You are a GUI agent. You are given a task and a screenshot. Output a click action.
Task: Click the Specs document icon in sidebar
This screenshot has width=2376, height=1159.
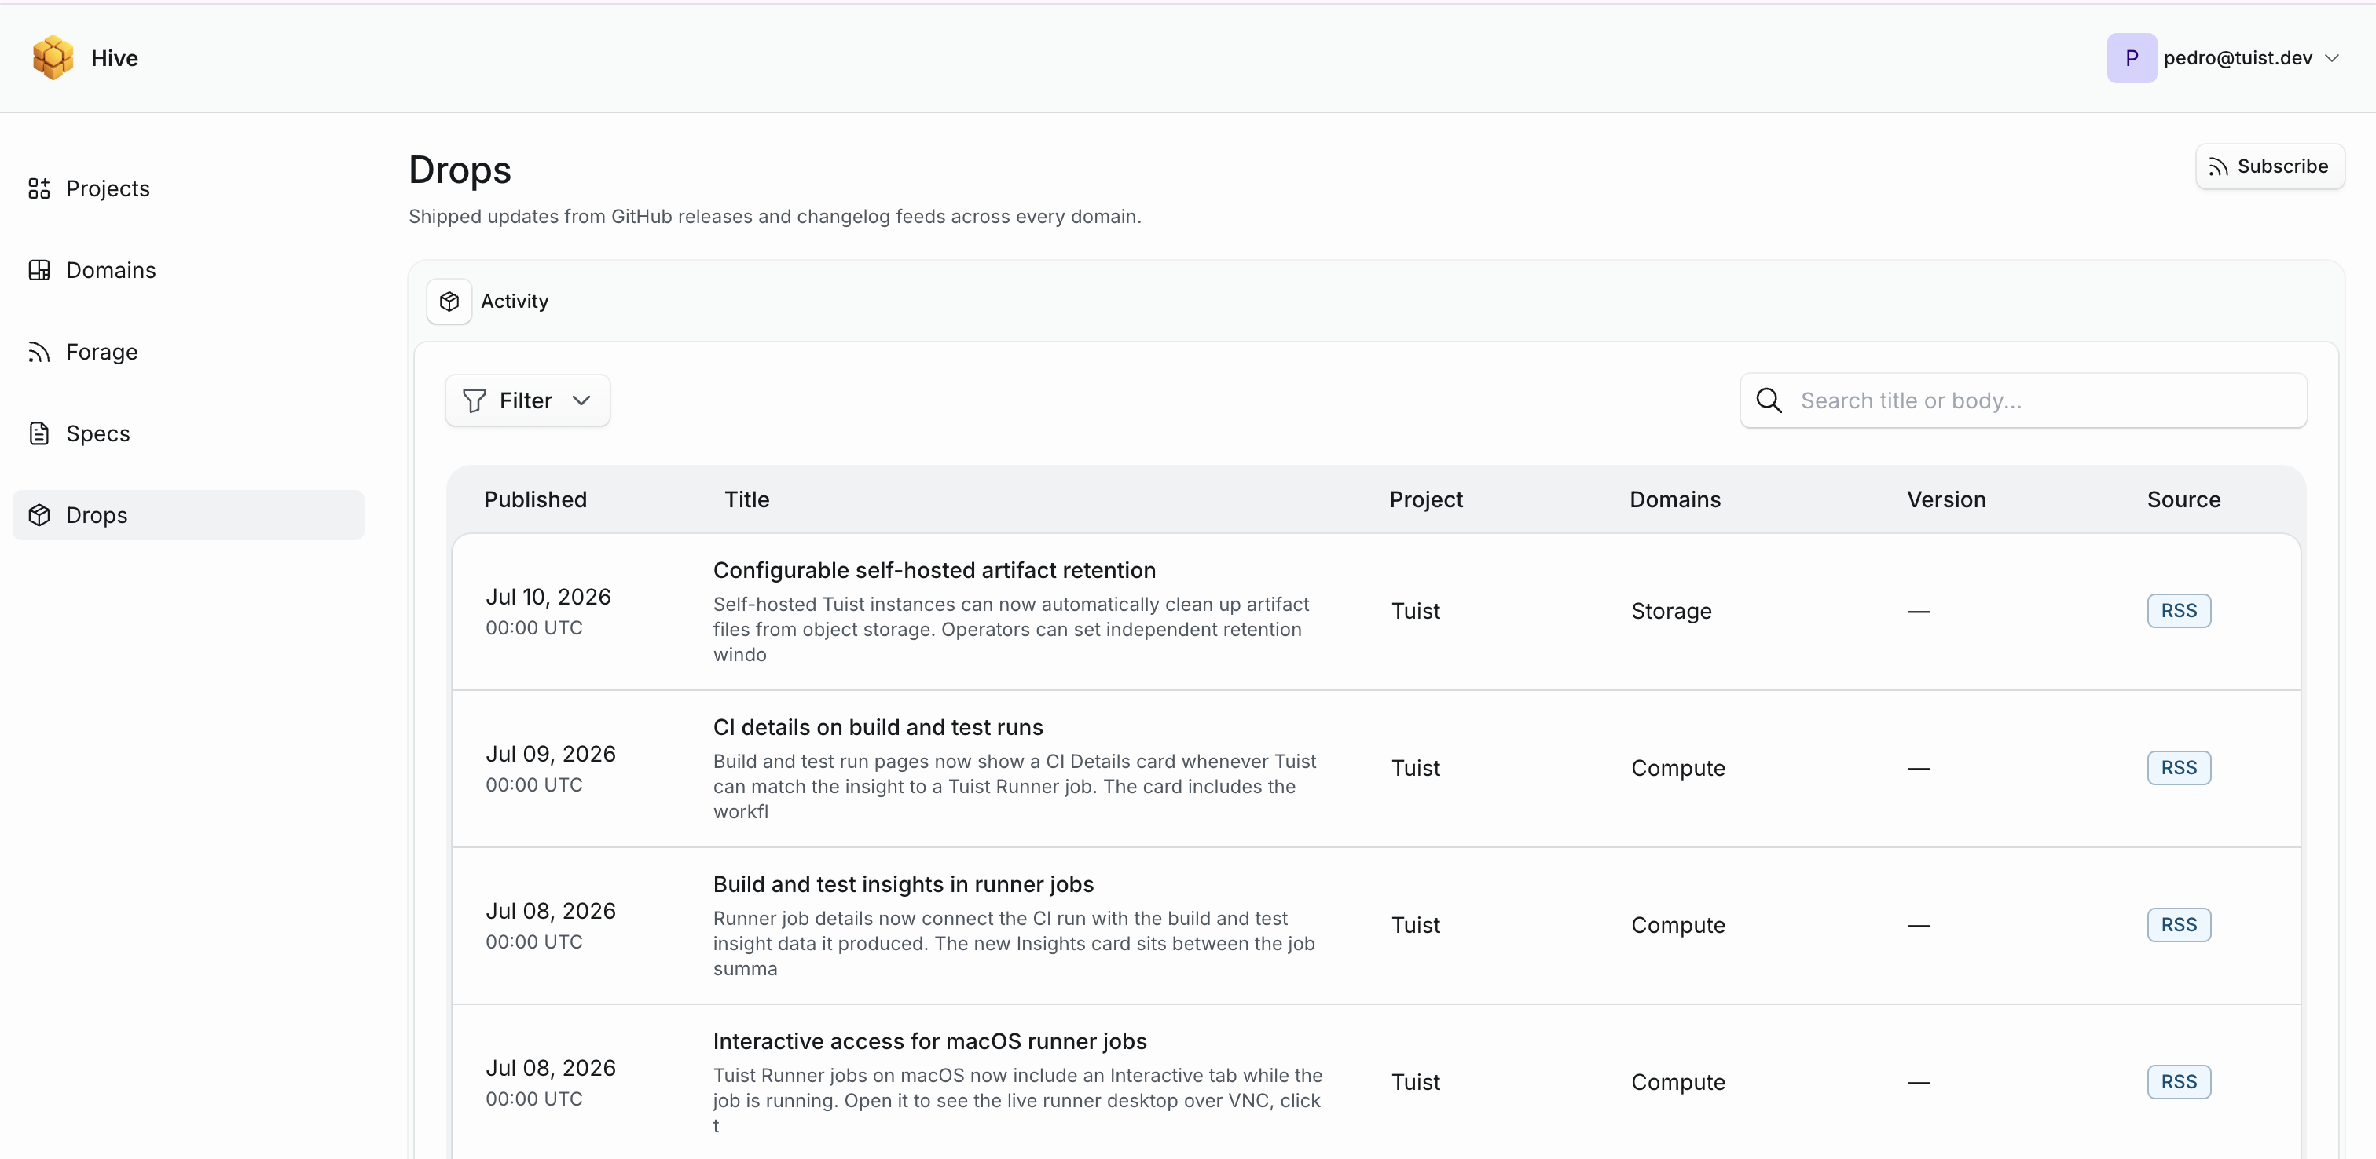coord(38,433)
